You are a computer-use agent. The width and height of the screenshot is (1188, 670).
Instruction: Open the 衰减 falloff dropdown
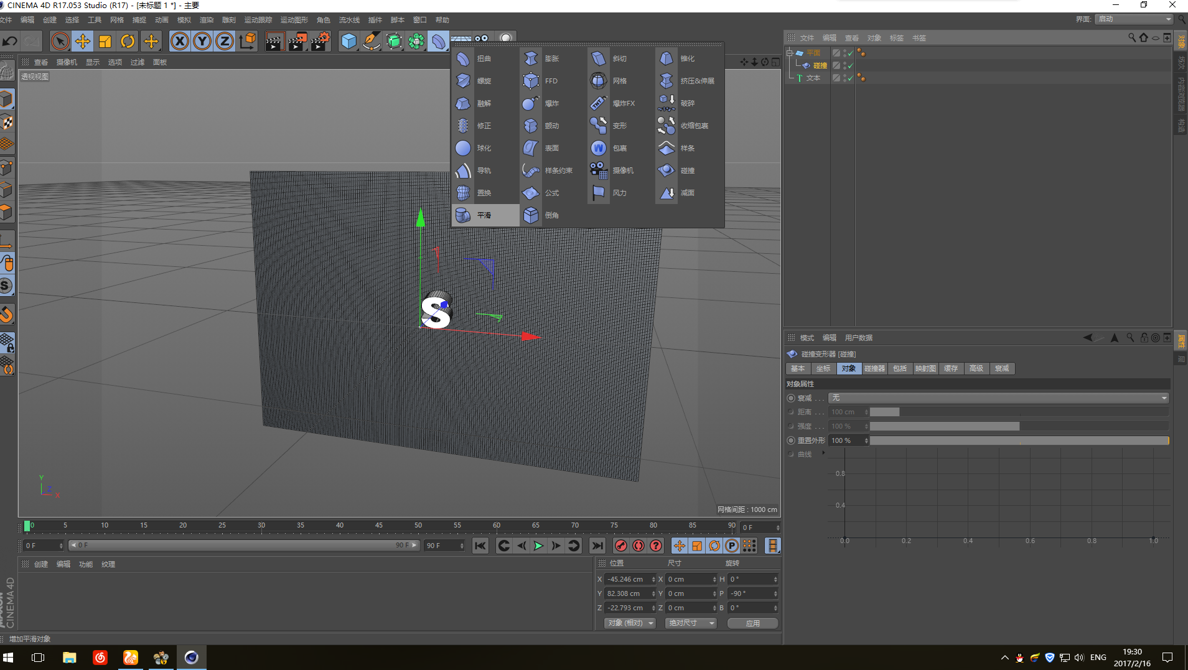[999, 398]
